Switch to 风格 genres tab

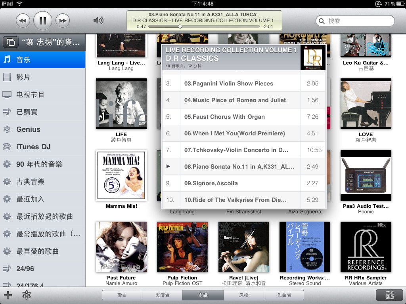click(x=244, y=295)
